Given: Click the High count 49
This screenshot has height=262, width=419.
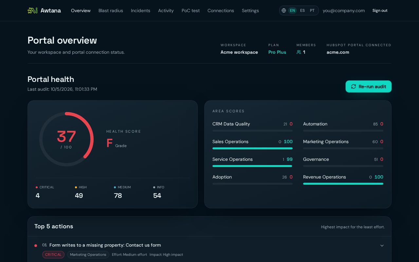Looking at the screenshot, I should tap(79, 196).
